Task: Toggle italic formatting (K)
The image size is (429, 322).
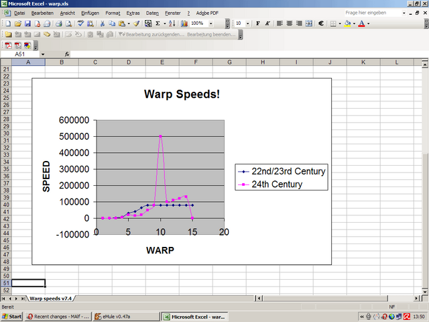Action: pos(267,23)
